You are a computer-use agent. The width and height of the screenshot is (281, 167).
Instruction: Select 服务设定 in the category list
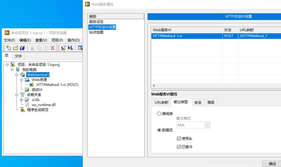[x=96, y=22]
